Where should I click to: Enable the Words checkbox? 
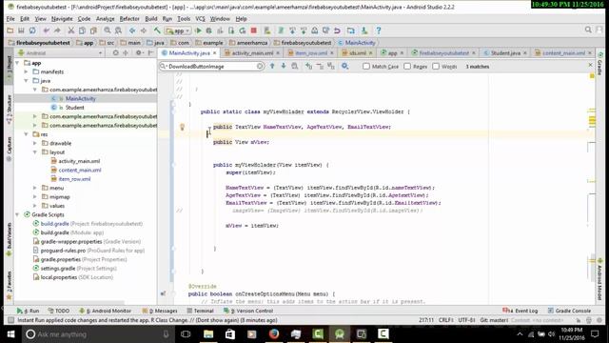point(436,66)
